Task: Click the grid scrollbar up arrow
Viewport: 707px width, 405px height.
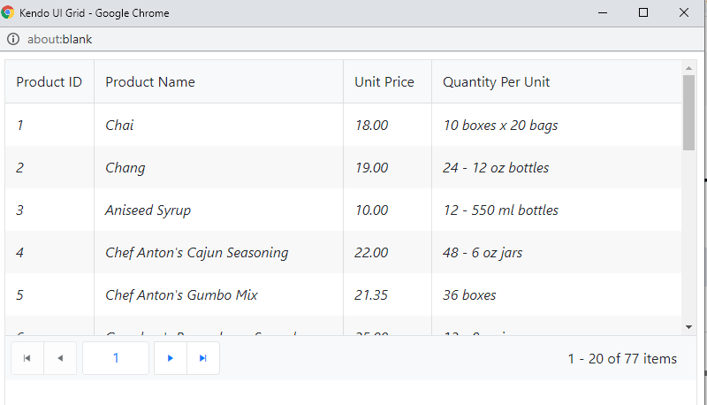Action: tap(688, 68)
